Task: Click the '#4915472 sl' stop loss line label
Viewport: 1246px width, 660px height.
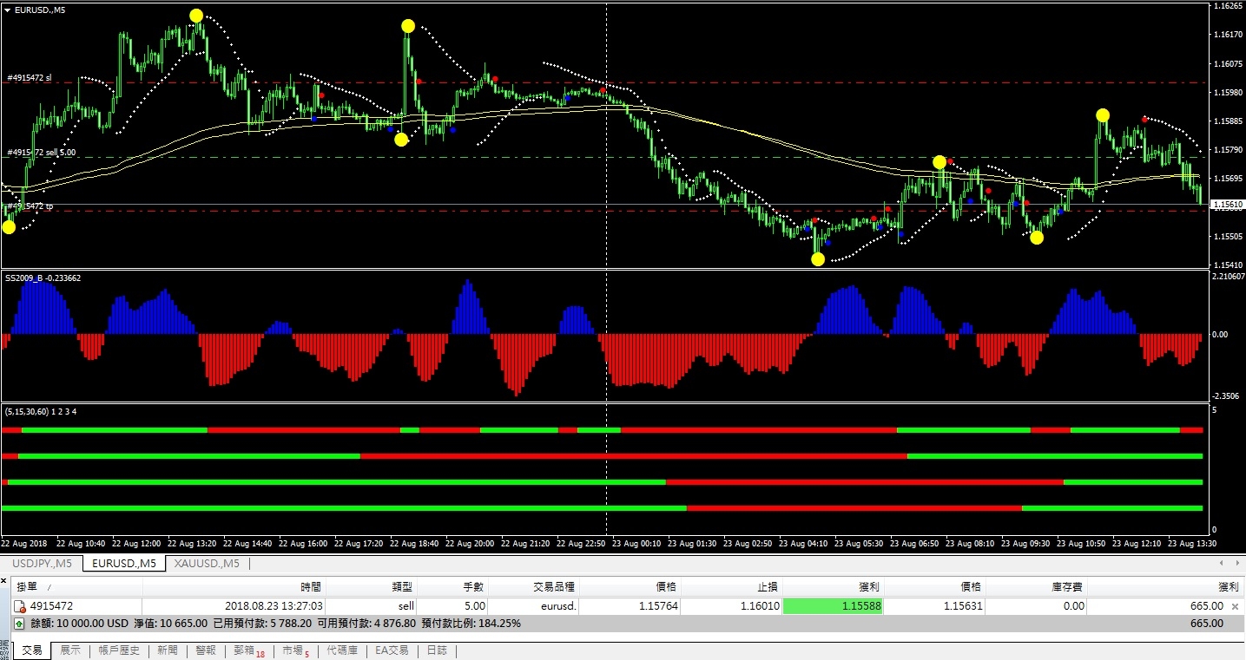Action: tap(30, 77)
